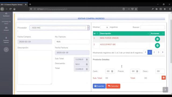The height and width of the screenshot is (97, 172).
Task: Select the ADD INC proveedor field
Action: click(x=59, y=28)
